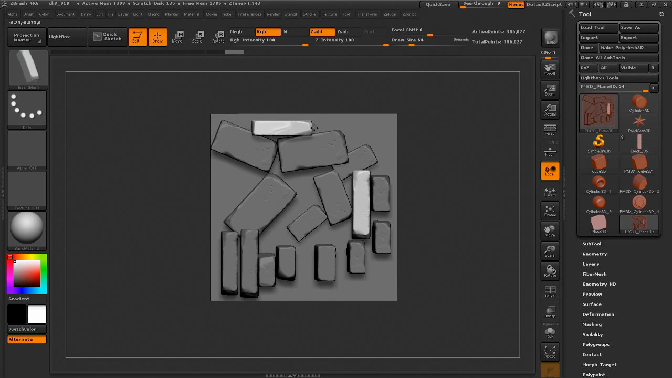Click the Zoom canvas icon
Screen dimensions: 672x378
click(x=550, y=90)
